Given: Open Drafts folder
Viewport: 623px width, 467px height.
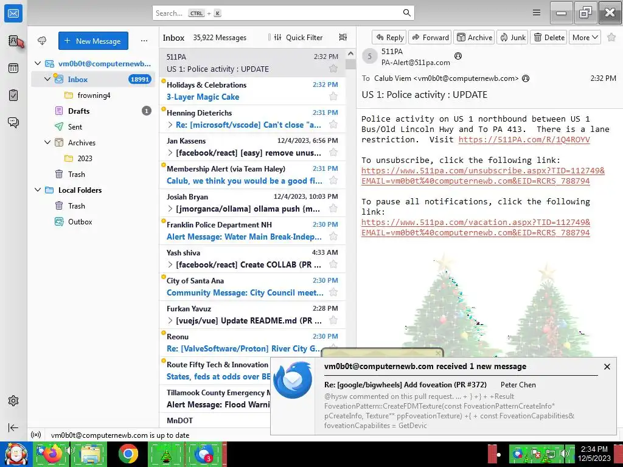Looking at the screenshot, I should pos(93,111).
